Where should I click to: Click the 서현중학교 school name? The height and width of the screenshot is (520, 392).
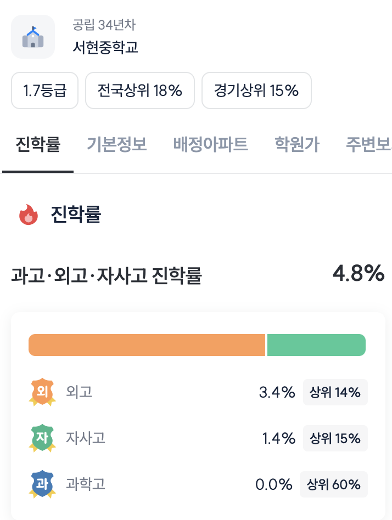coord(105,47)
